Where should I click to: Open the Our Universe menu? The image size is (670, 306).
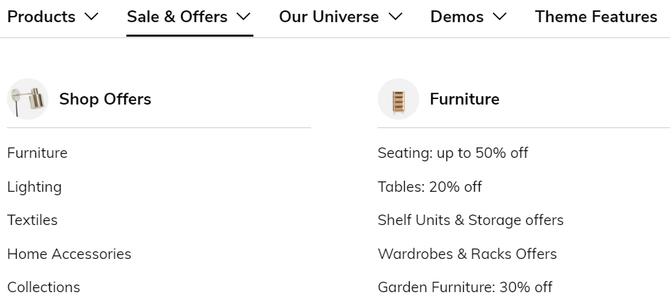click(x=329, y=17)
